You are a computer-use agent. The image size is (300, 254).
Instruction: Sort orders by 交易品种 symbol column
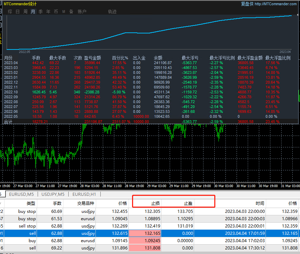point(79,203)
